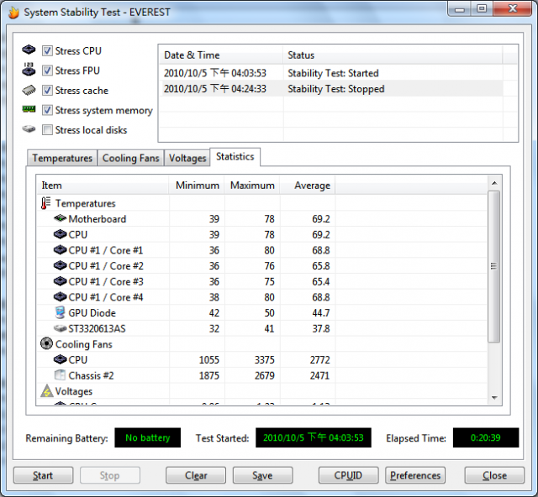Click the Chassis #2 row label
538x497 pixels.
coord(91,375)
